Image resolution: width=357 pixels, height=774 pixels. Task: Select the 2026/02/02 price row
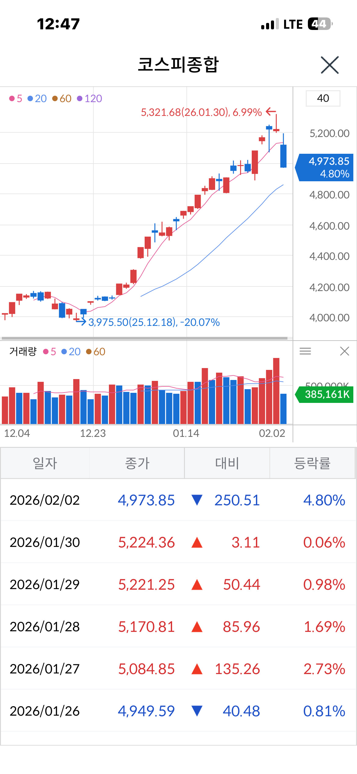tap(179, 500)
